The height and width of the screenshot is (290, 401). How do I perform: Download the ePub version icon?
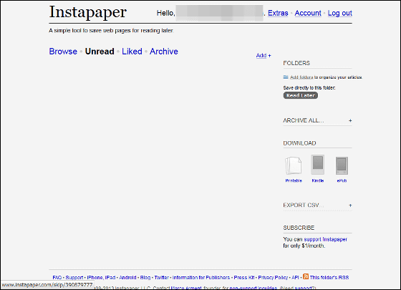[x=342, y=165]
